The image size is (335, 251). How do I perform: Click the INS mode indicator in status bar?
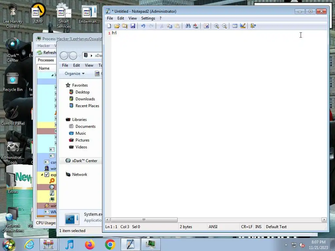[258, 227]
